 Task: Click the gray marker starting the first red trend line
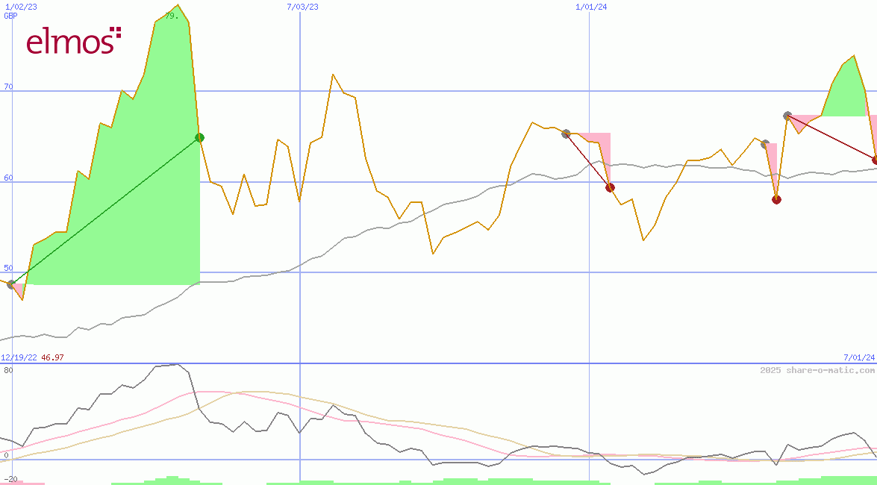click(566, 134)
